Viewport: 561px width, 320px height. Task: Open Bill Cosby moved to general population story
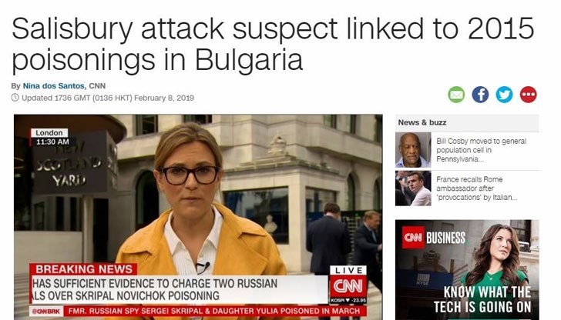point(481,150)
